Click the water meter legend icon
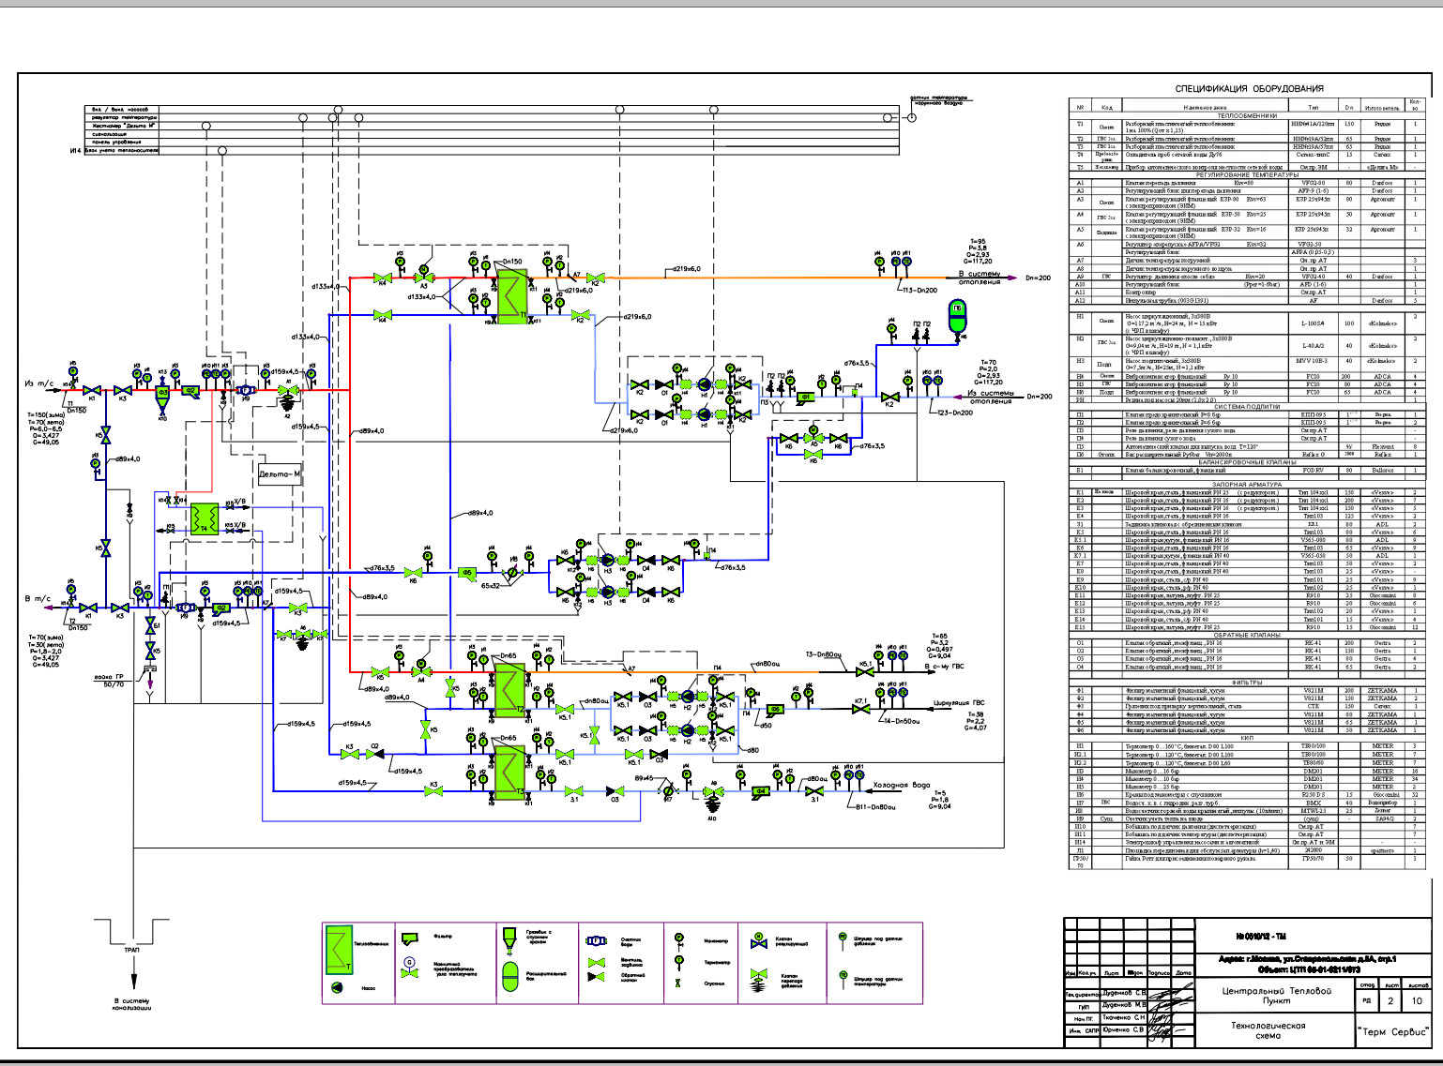This screenshot has height=1066, width=1443. 597,940
